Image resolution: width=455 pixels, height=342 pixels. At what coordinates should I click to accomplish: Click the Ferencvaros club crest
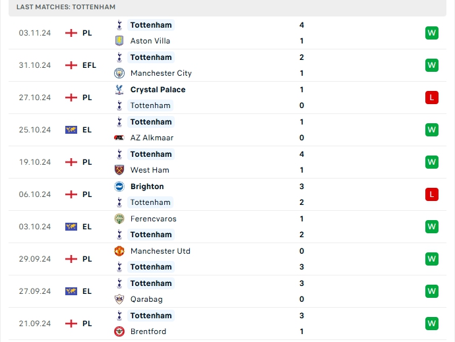point(119,219)
